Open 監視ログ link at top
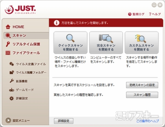165x127 pixels. click(136, 14)
